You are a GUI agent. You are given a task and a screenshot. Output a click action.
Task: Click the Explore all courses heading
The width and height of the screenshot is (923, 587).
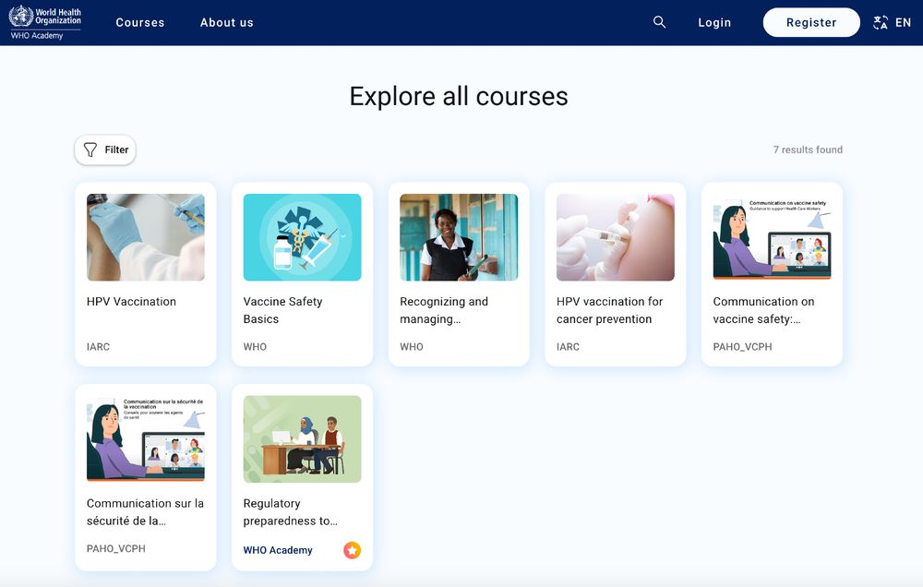click(x=459, y=97)
